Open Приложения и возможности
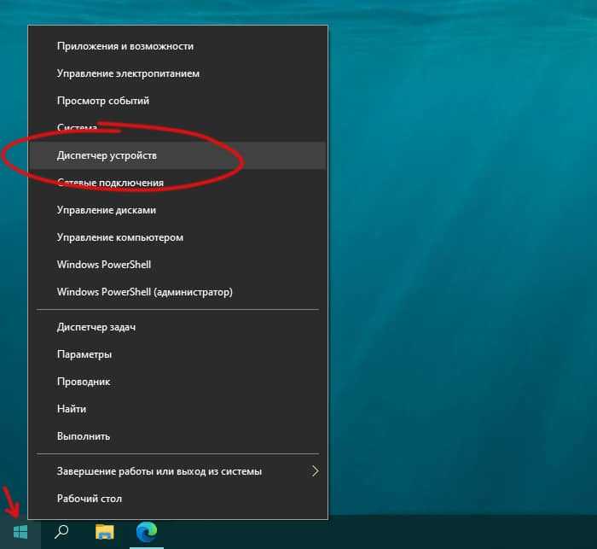The image size is (597, 549). (177, 46)
